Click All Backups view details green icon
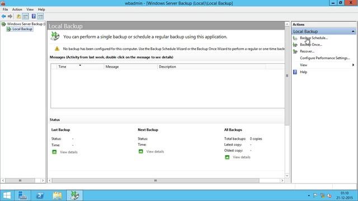The image size is (358, 201). [x=227, y=157]
